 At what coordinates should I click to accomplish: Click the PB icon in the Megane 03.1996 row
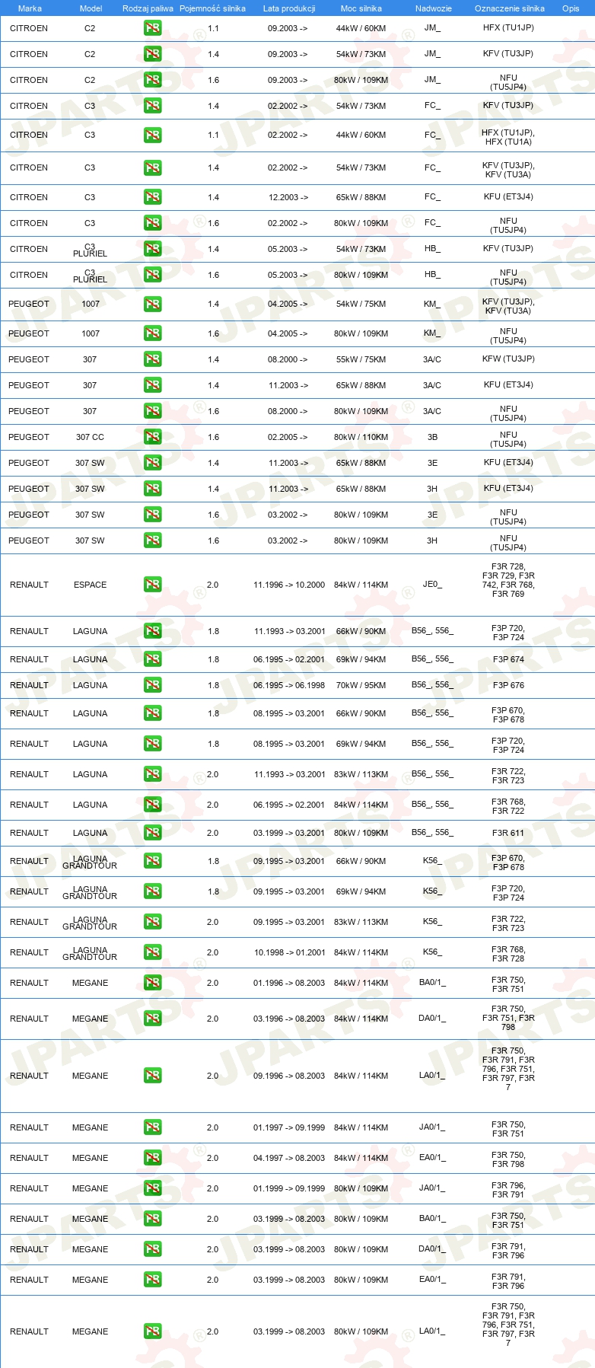pyautogui.click(x=152, y=1019)
